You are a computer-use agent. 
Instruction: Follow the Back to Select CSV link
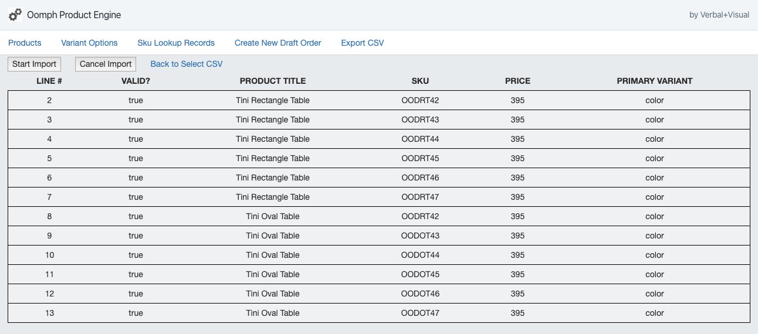(187, 64)
